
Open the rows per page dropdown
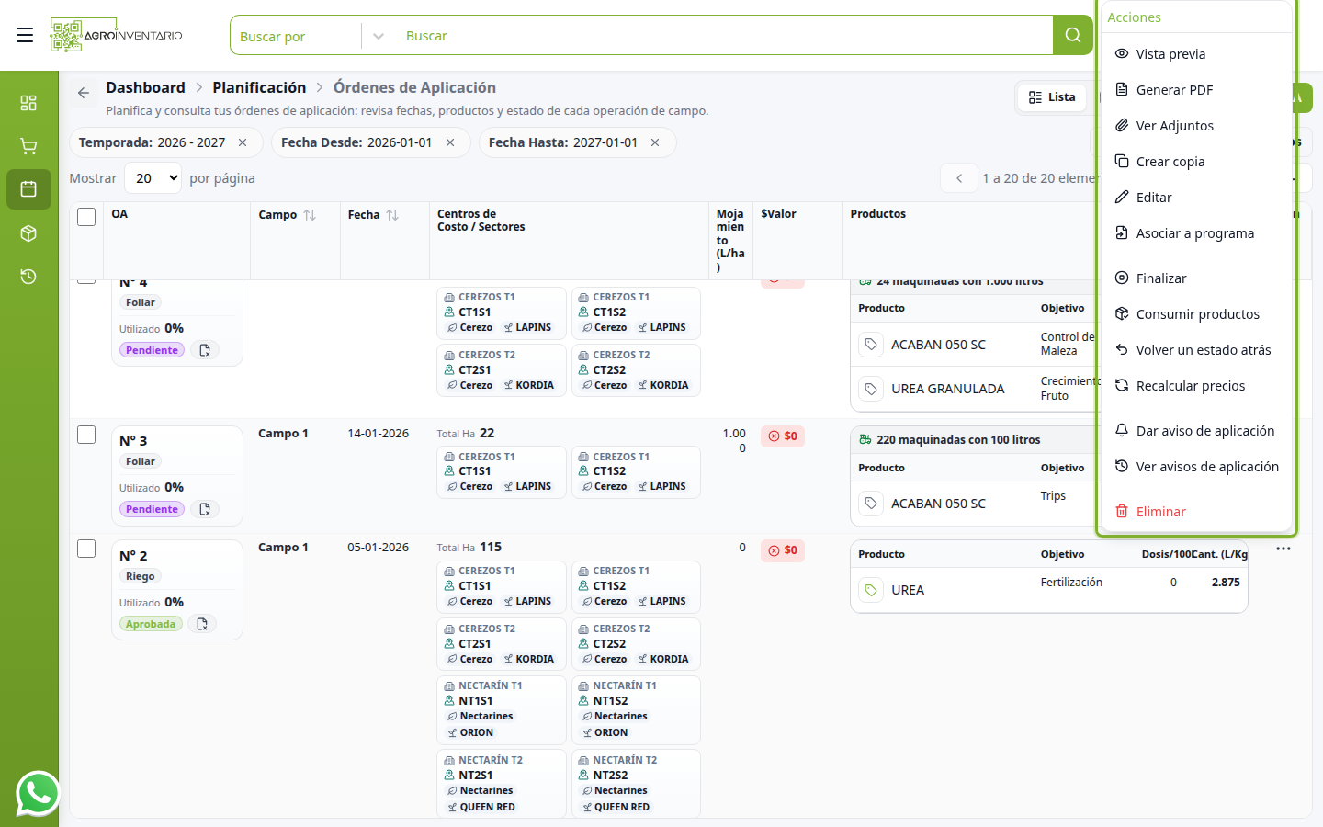point(153,178)
